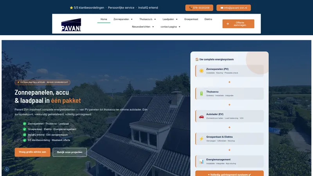Open the Zonnepanelen menu item
The width and height of the screenshot is (313, 176).
121,19
